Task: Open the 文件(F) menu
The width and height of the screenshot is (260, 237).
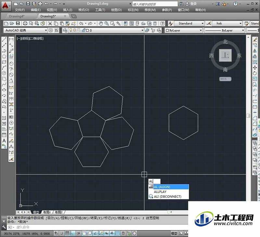Action: click(x=20, y=10)
